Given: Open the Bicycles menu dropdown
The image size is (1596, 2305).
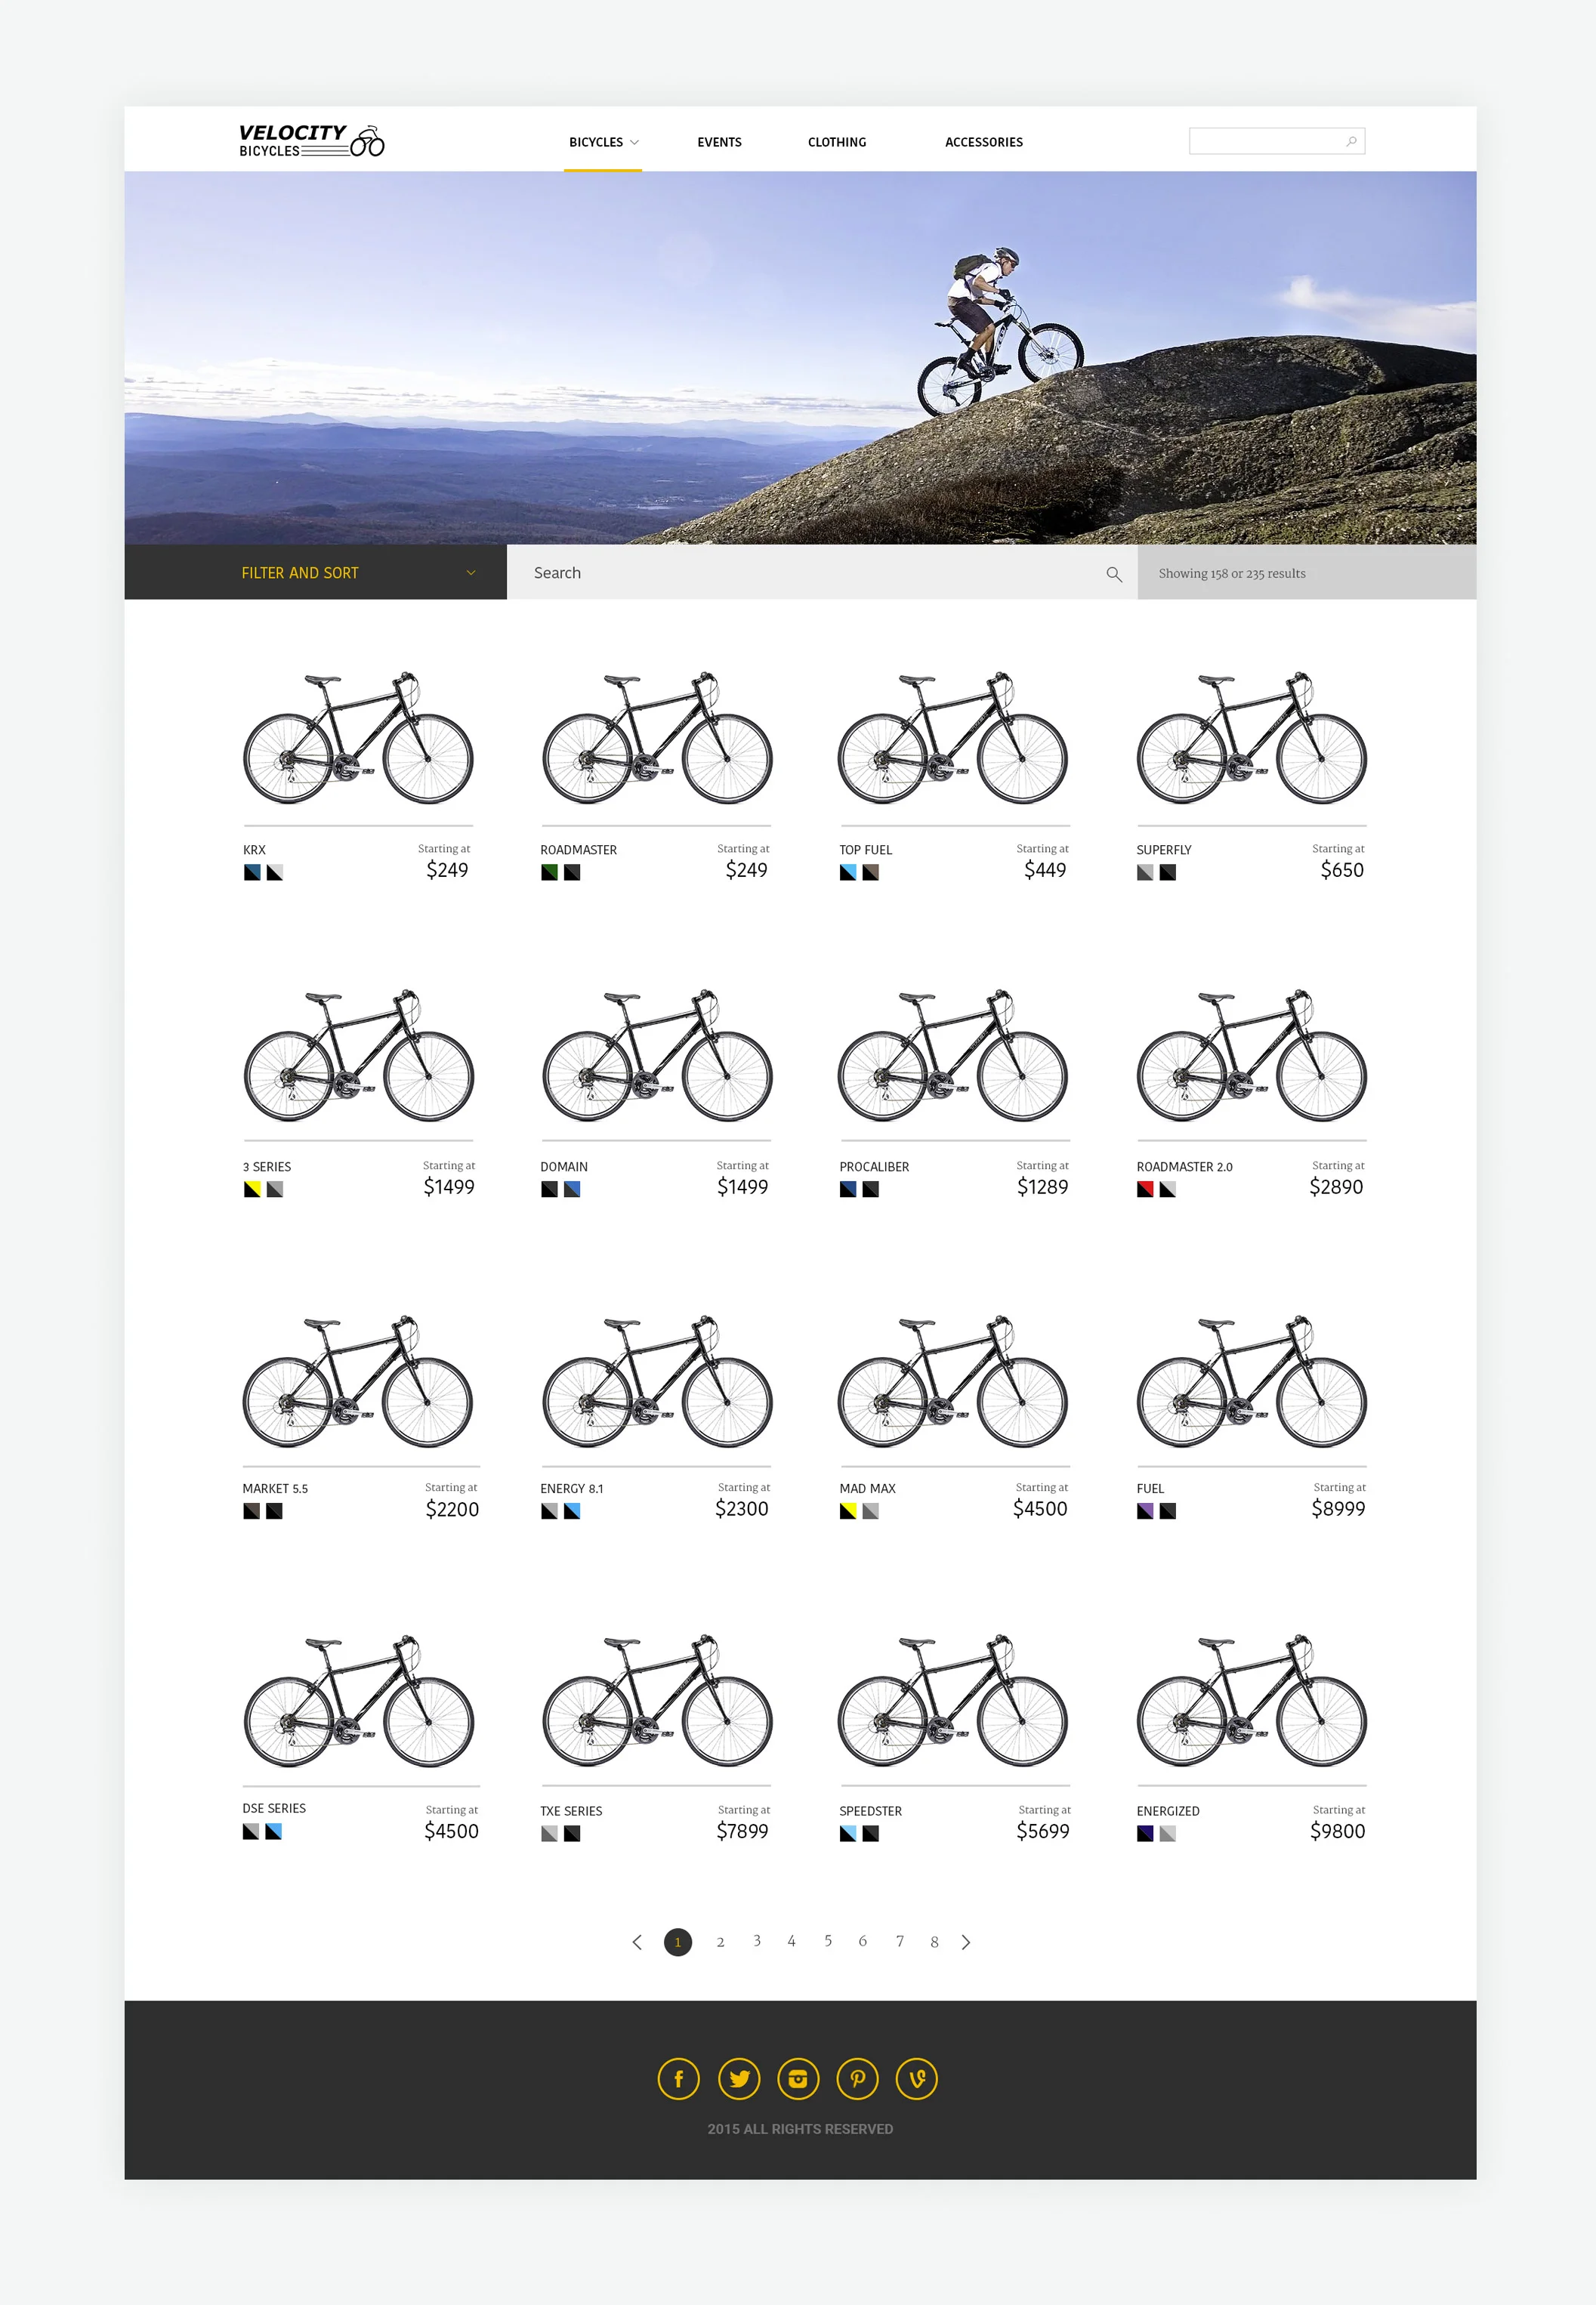Looking at the screenshot, I should pyautogui.click(x=603, y=142).
